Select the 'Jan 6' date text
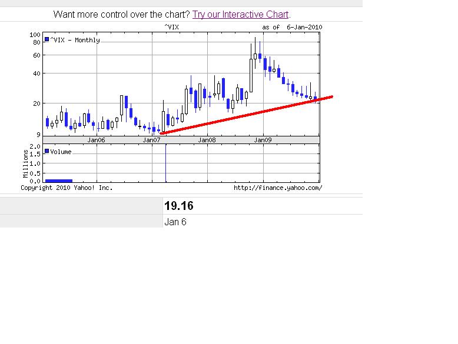Screen dimensions: 458x344 coord(175,222)
